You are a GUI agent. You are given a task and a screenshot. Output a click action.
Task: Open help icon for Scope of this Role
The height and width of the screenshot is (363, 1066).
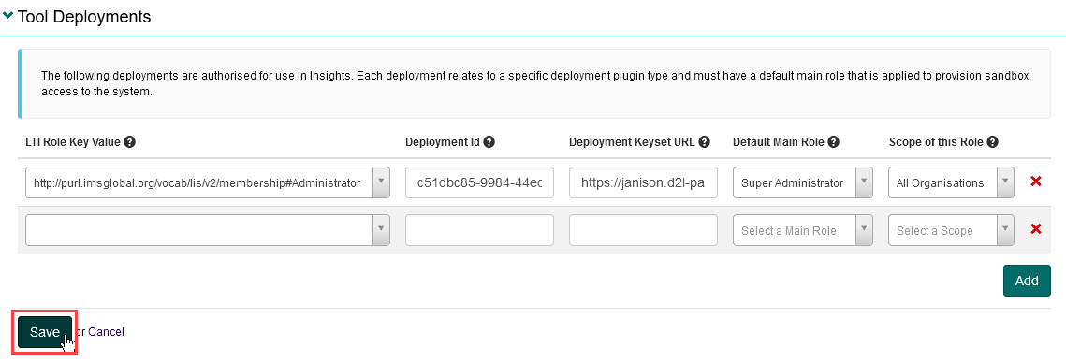point(993,142)
